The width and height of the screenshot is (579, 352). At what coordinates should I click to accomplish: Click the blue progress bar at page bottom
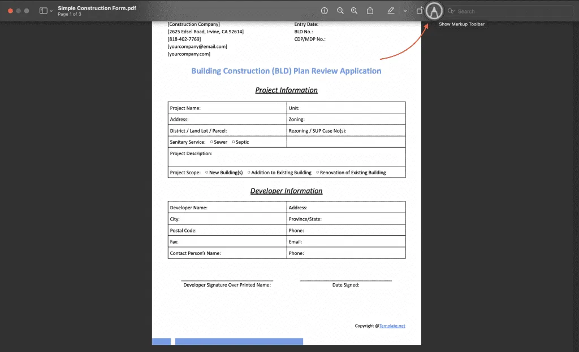point(237,341)
